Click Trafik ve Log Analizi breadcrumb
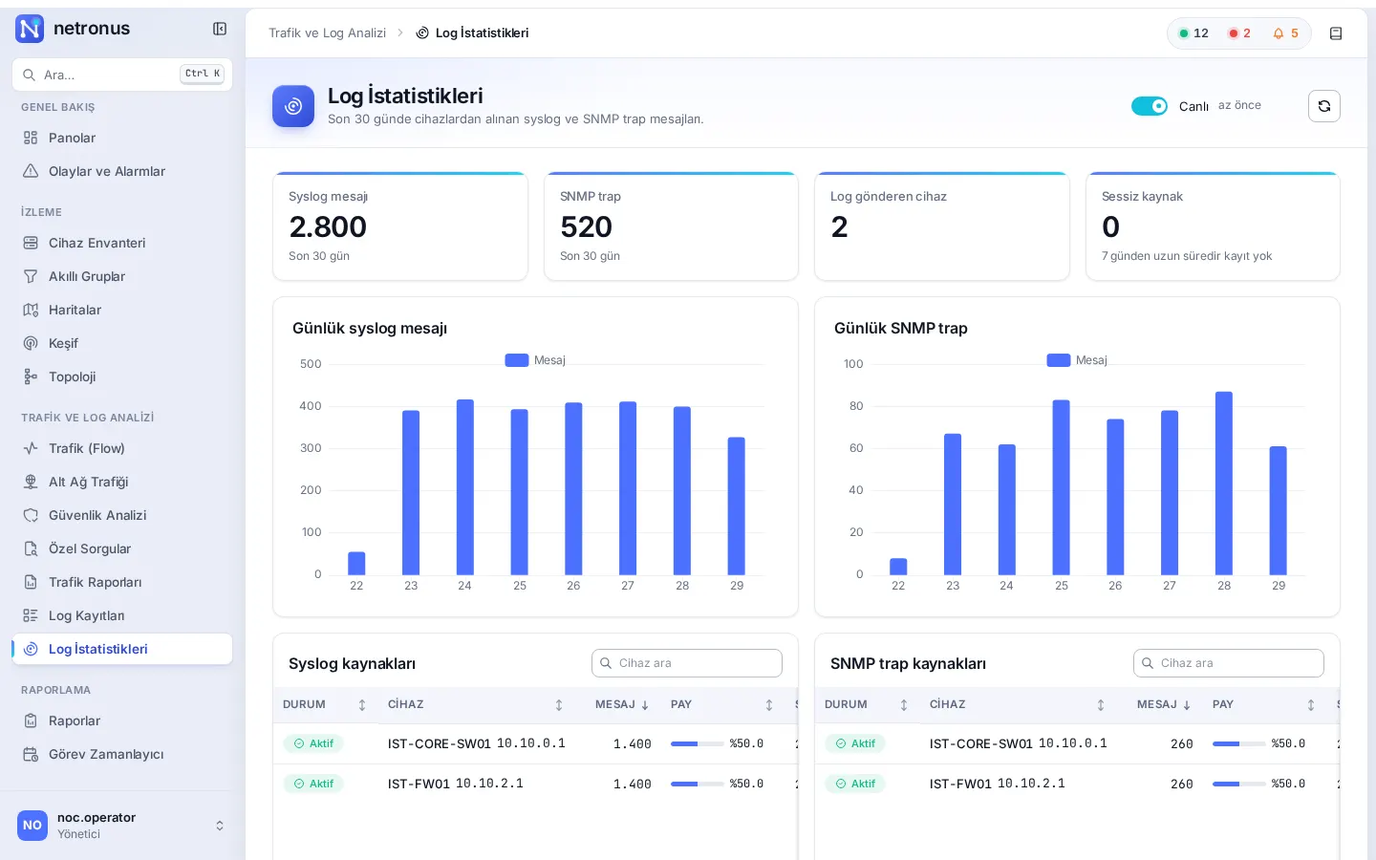This screenshot has width=1376, height=860. tap(327, 32)
